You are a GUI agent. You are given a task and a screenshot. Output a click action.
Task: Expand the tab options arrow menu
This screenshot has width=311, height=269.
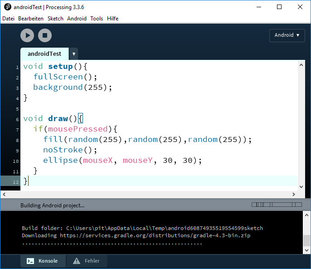click(73, 54)
